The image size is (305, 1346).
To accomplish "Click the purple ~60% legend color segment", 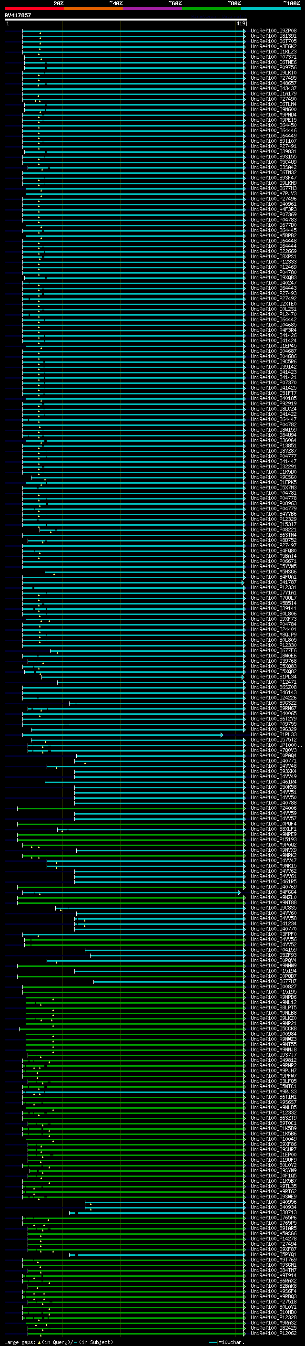I will click(x=152, y=9).
